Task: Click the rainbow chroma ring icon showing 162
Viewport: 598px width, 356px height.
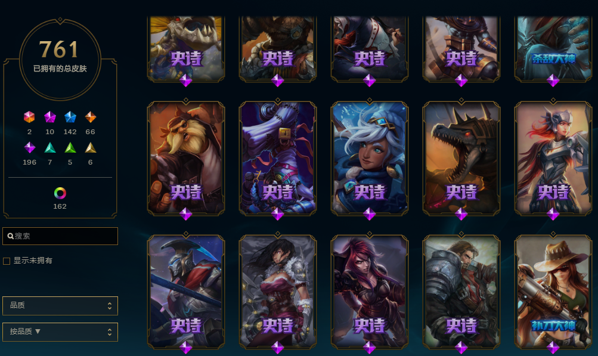Action: [x=60, y=193]
